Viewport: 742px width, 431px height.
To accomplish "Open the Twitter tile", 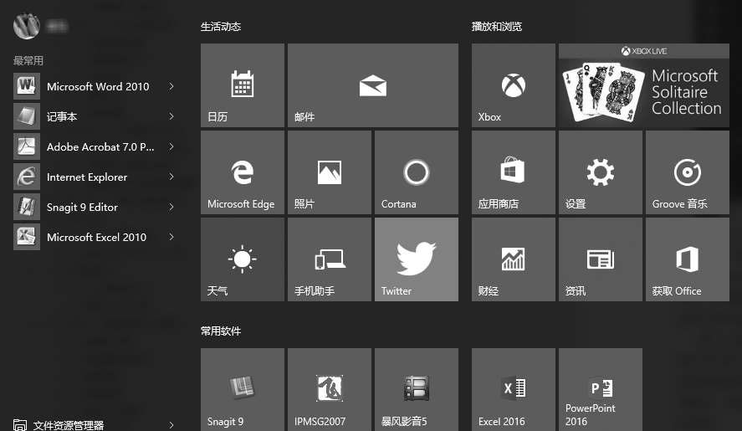I will [x=416, y=259].
